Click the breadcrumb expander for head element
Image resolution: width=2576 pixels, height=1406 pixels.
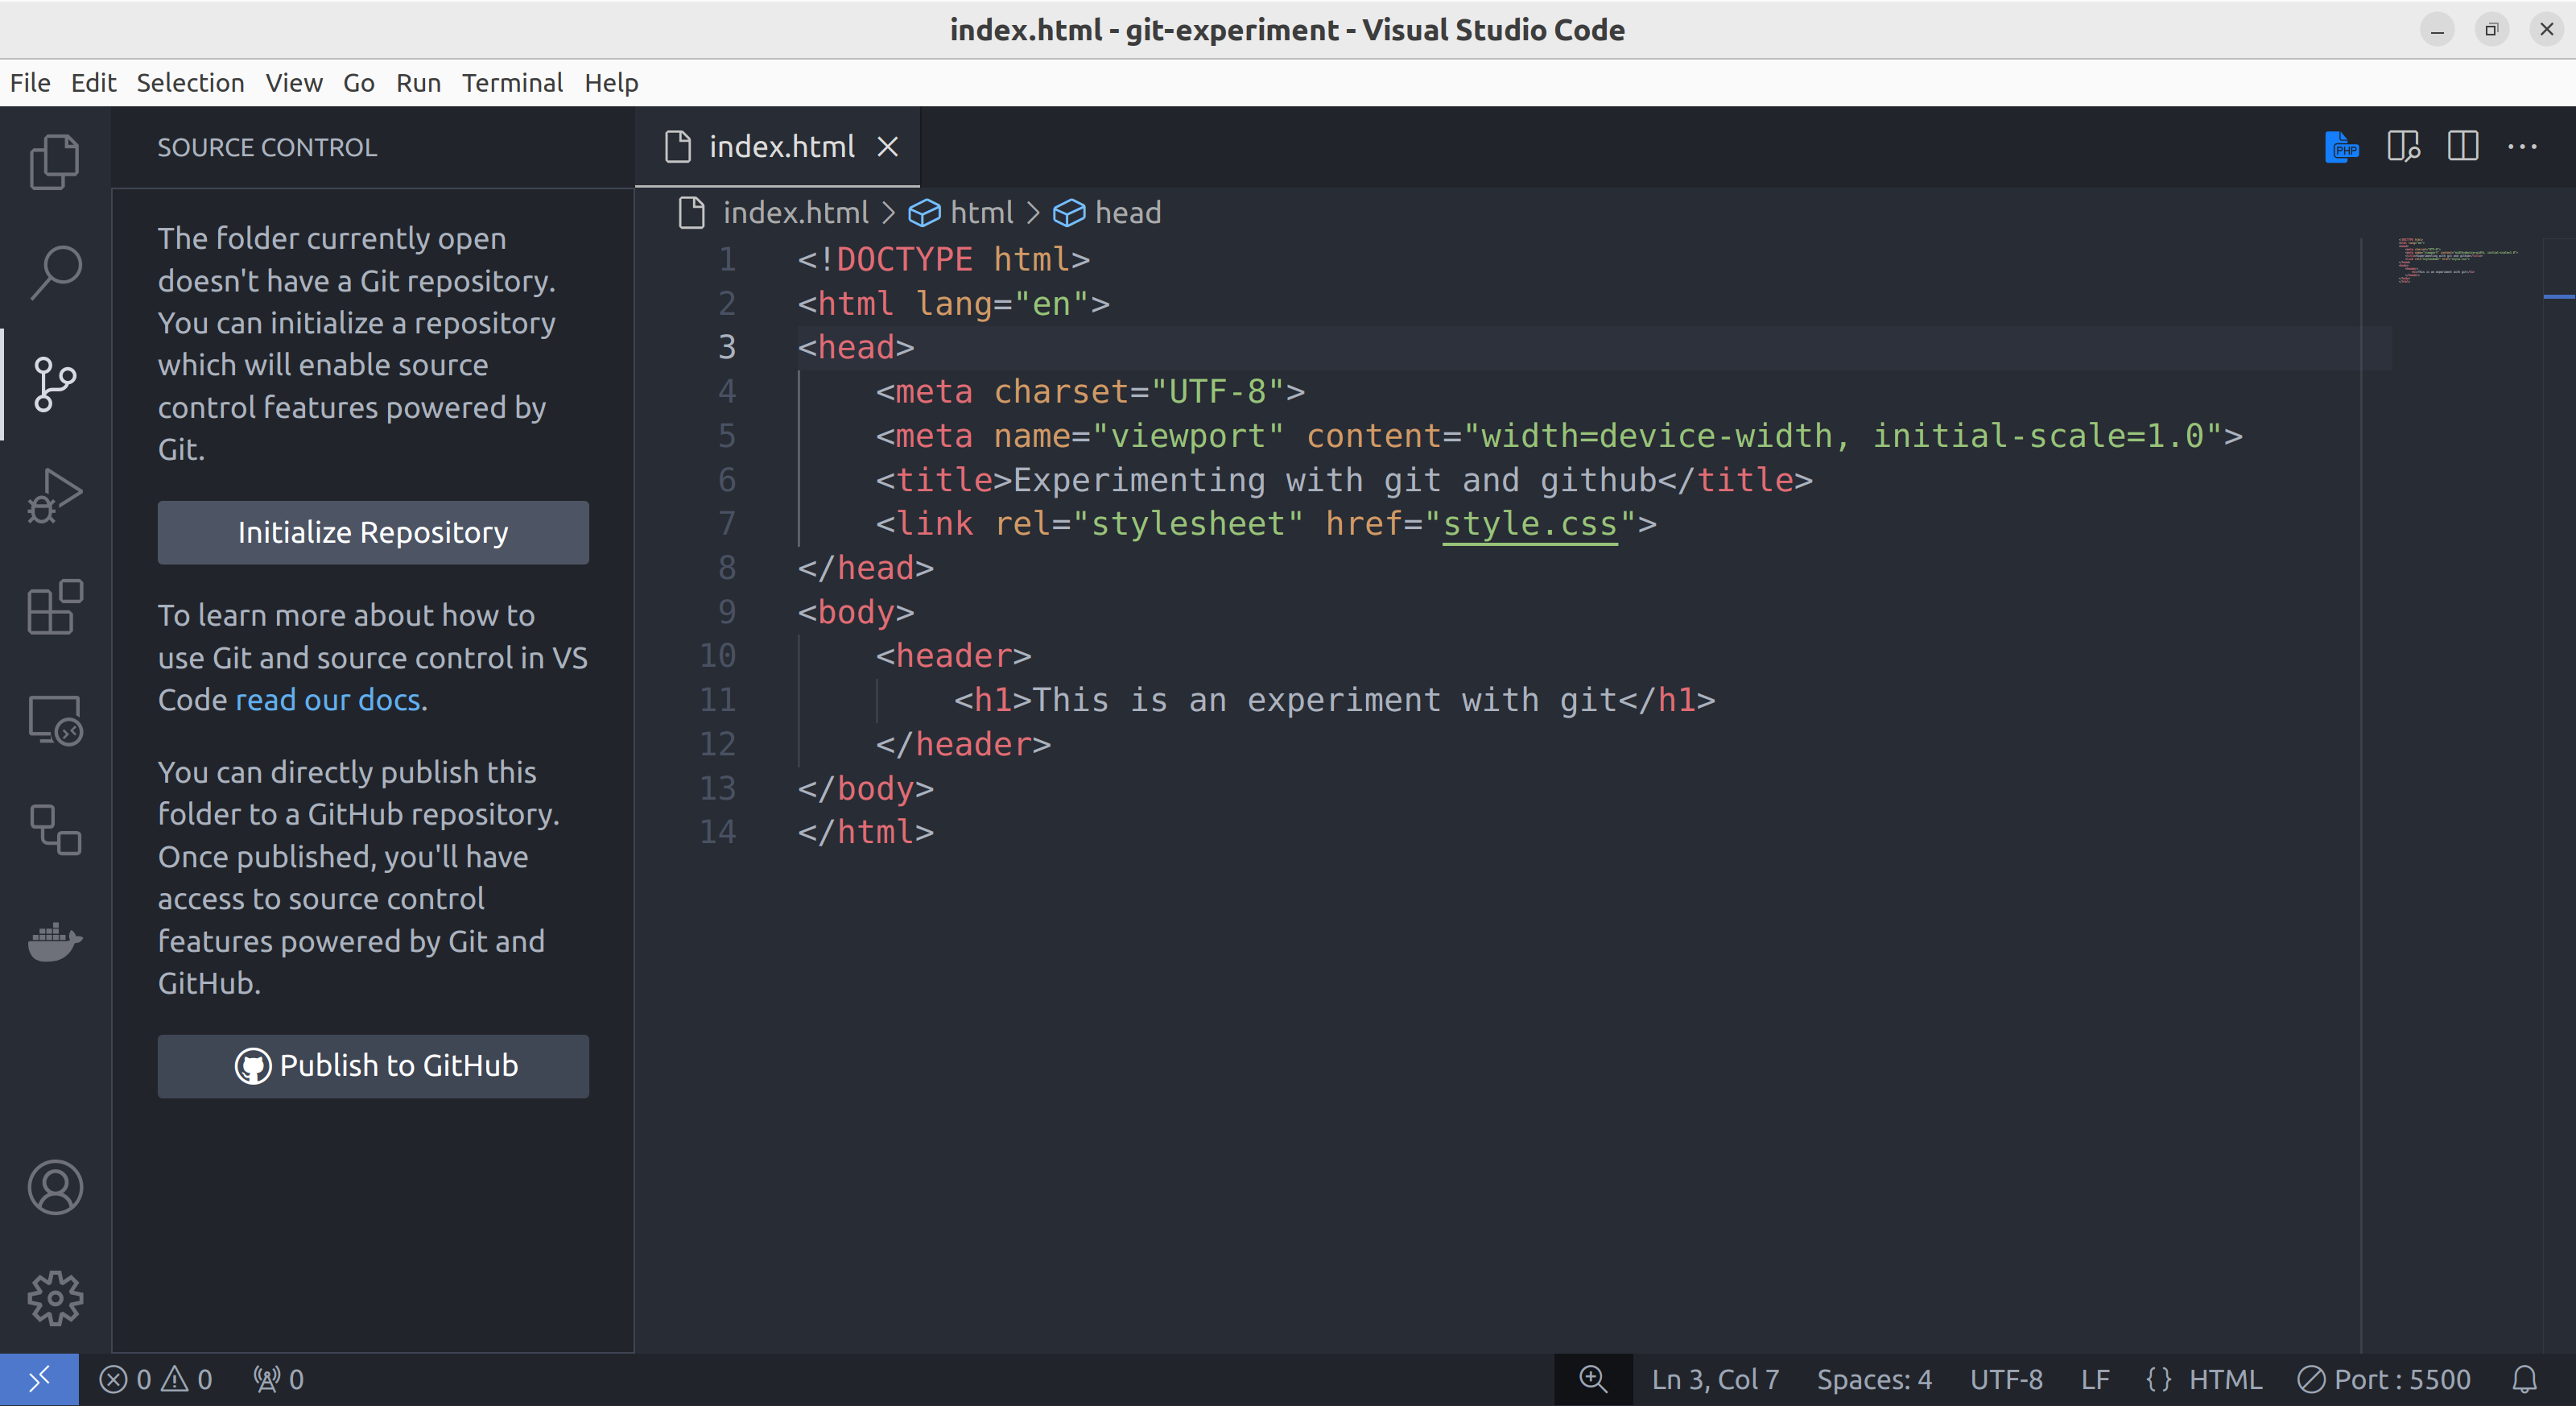pos(1126,211)
